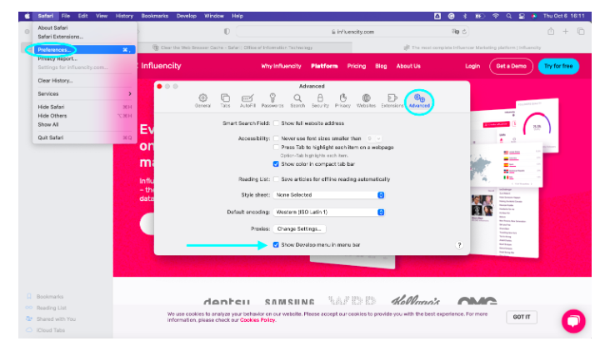Choose Hide Safari menu item

pyautogui.click(x=84, y=107)
